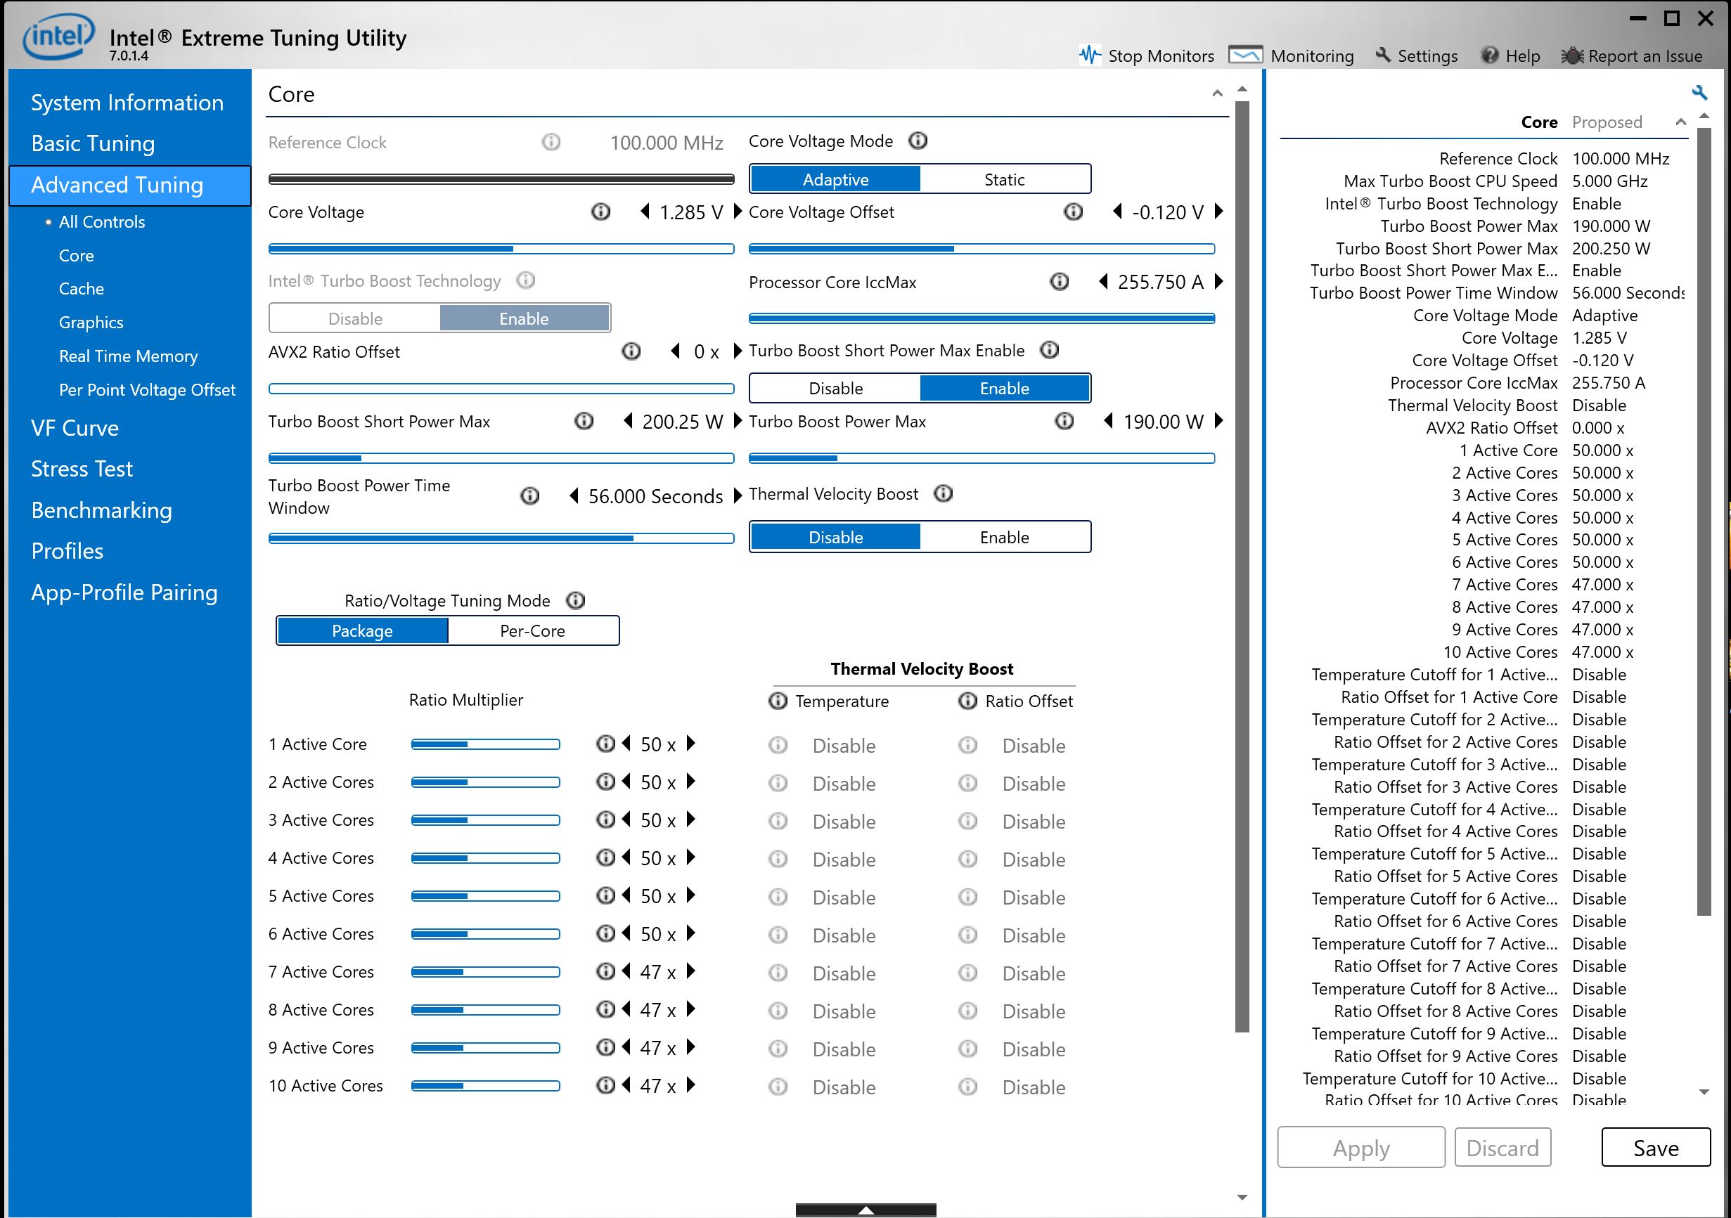Show info for Reference Clock
This screenshot has width=1731, height=1218.
click(x=551, y=142)
